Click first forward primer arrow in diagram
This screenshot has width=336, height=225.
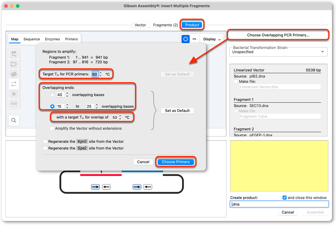click(95, 187)
